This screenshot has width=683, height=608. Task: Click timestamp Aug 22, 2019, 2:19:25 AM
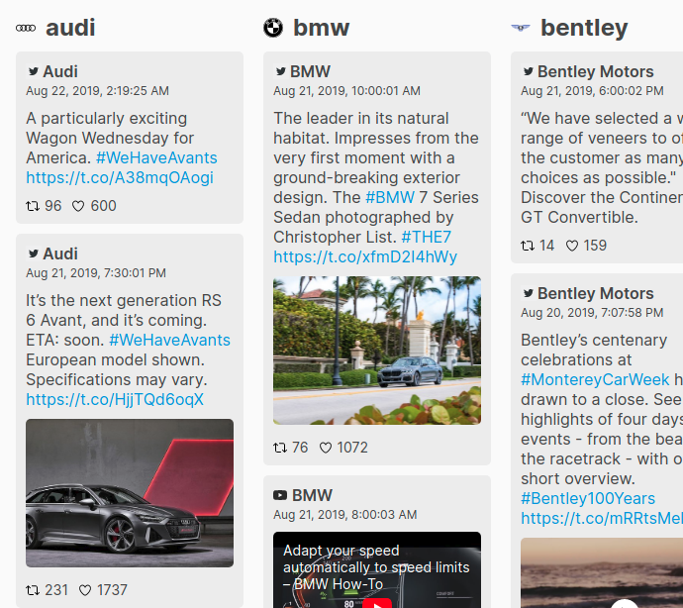click(x=98, y=91)
